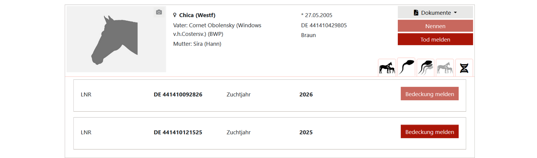Select LNR number DE 441410092826
The height and width of the screenshot is (158, 537).
pyautogui.click(x=178, y=95)
